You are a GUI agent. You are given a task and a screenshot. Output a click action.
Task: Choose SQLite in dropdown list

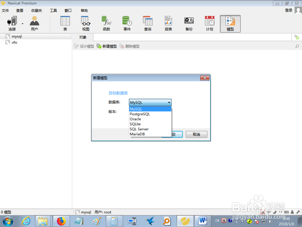150,124
